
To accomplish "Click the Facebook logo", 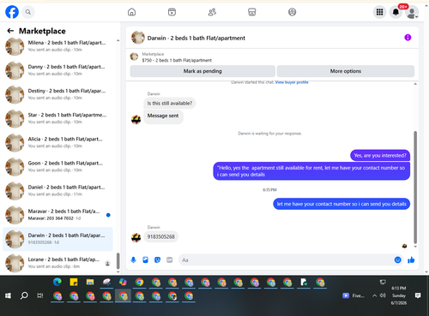I will click(x=12, y=12).
